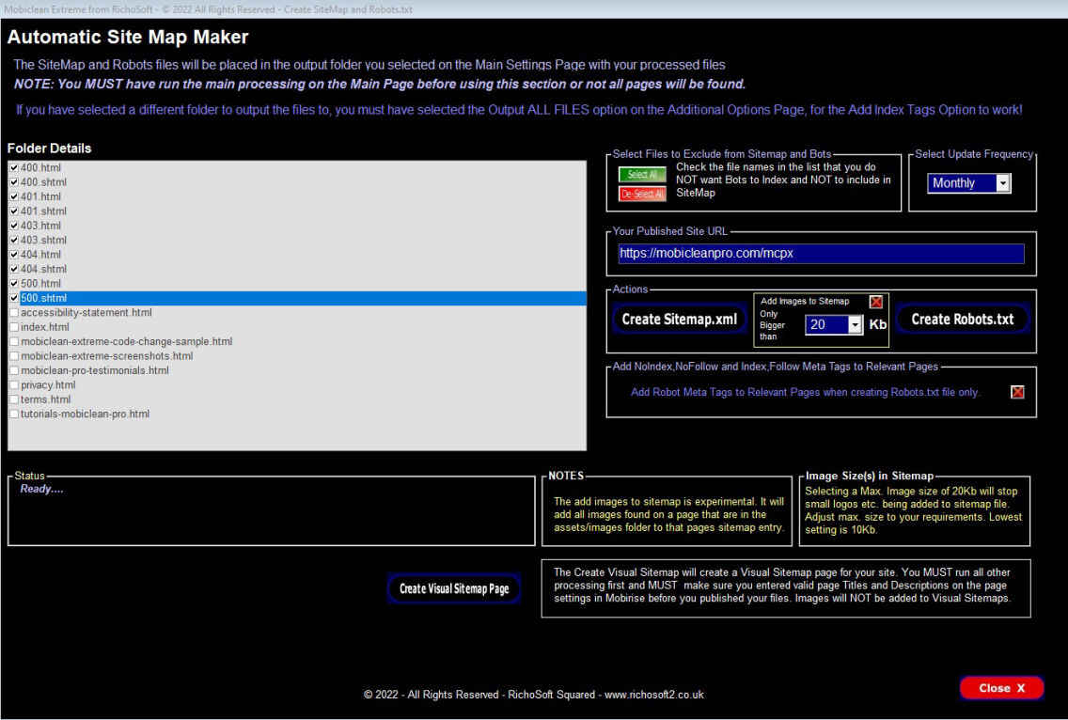
Task: Check the tutorials-mobiclean-pro.html checkbox
Action: (13, 415)
